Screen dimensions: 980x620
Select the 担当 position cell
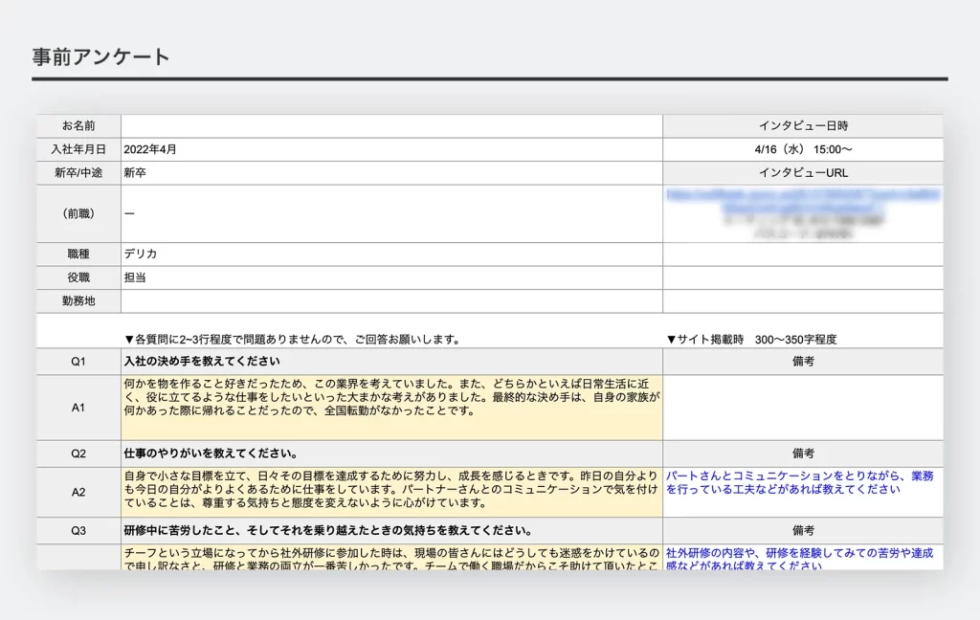point(391,277)
